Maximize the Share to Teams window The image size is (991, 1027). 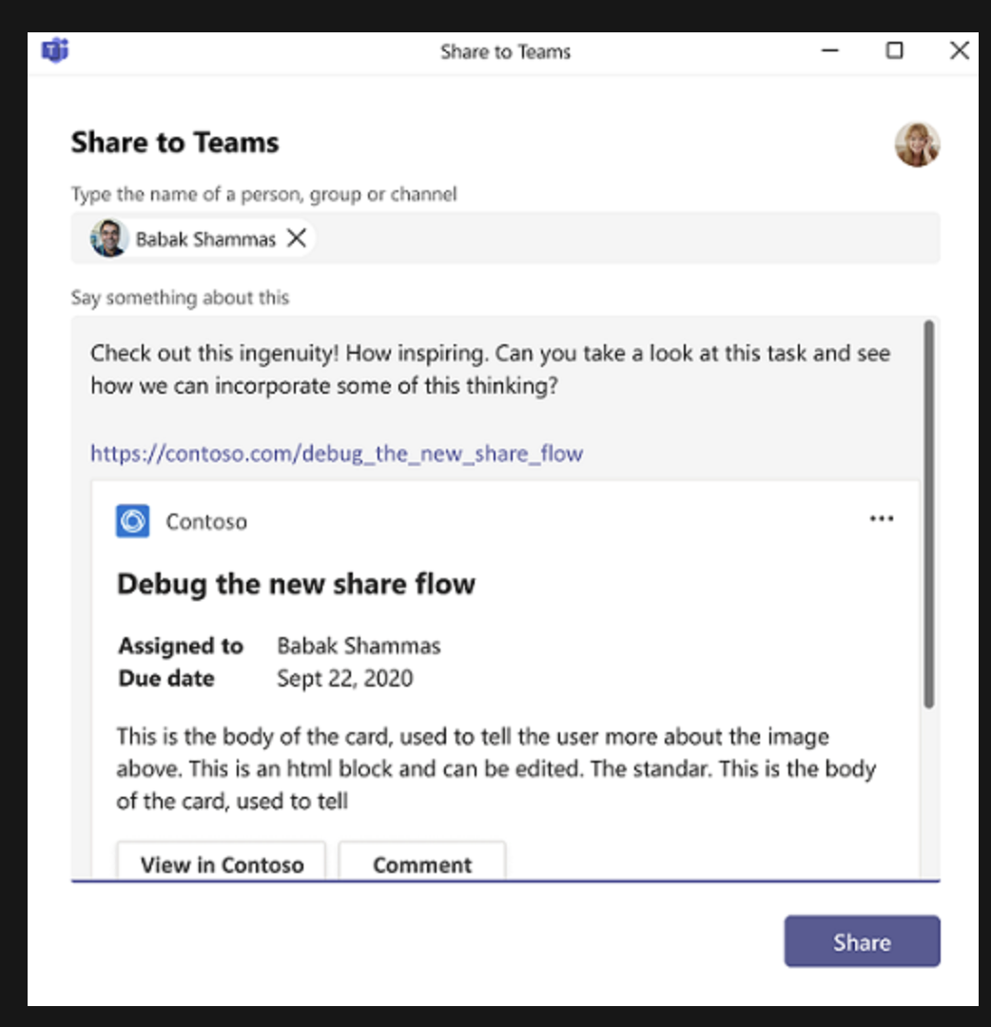coord(895,50)
